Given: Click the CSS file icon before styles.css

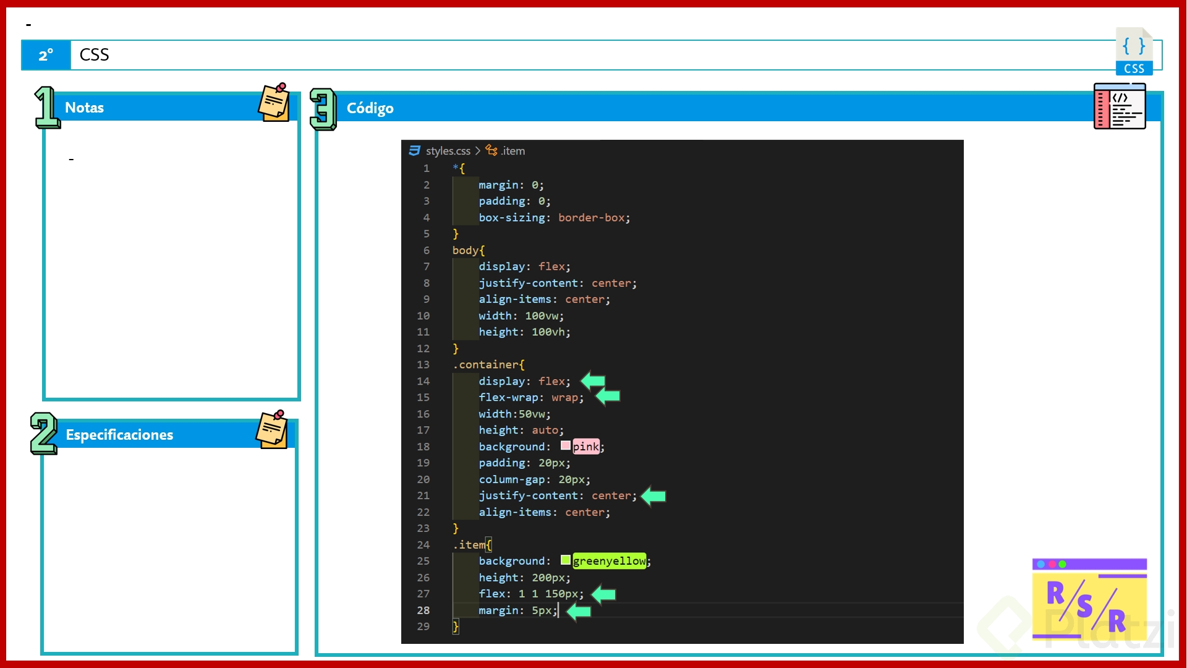Looking at the screenshot, I should 414,150.
